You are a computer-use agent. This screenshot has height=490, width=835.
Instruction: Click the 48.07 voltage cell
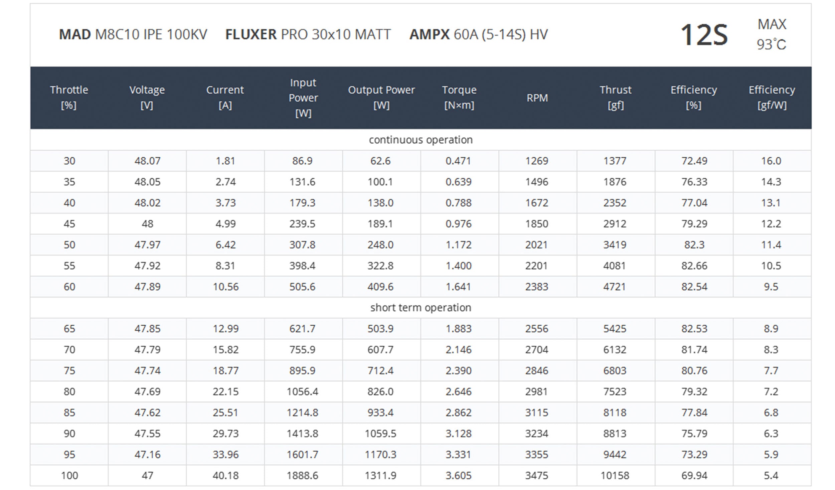pyautogui.click(x=147, y=161)
